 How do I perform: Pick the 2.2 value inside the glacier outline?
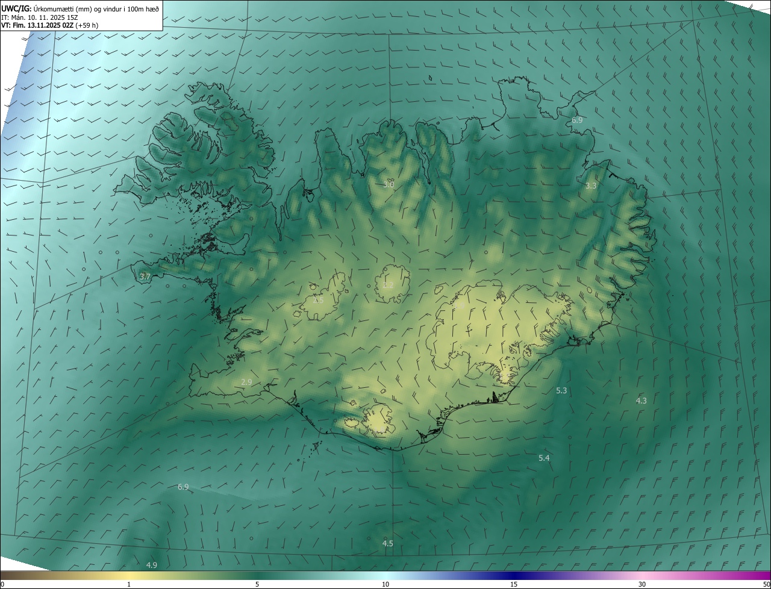388,285
